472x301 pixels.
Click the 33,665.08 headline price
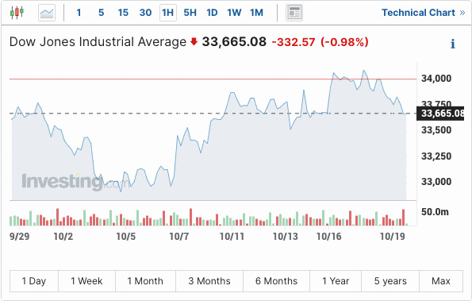(234, 42)
